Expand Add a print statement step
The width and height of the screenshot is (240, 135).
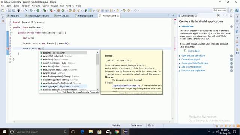pos(180,67)
